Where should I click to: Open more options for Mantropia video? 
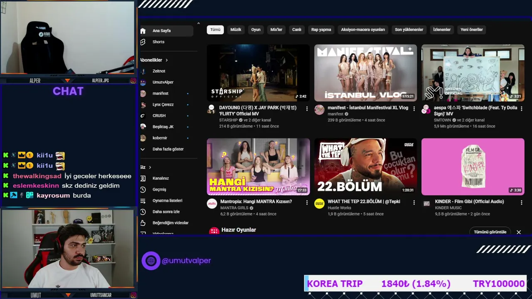click(x=307, y=203)
